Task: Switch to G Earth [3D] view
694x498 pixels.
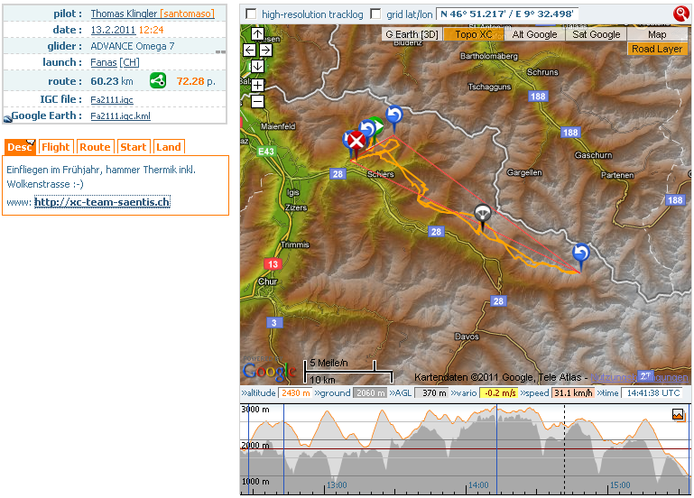Action: (412, 34)
